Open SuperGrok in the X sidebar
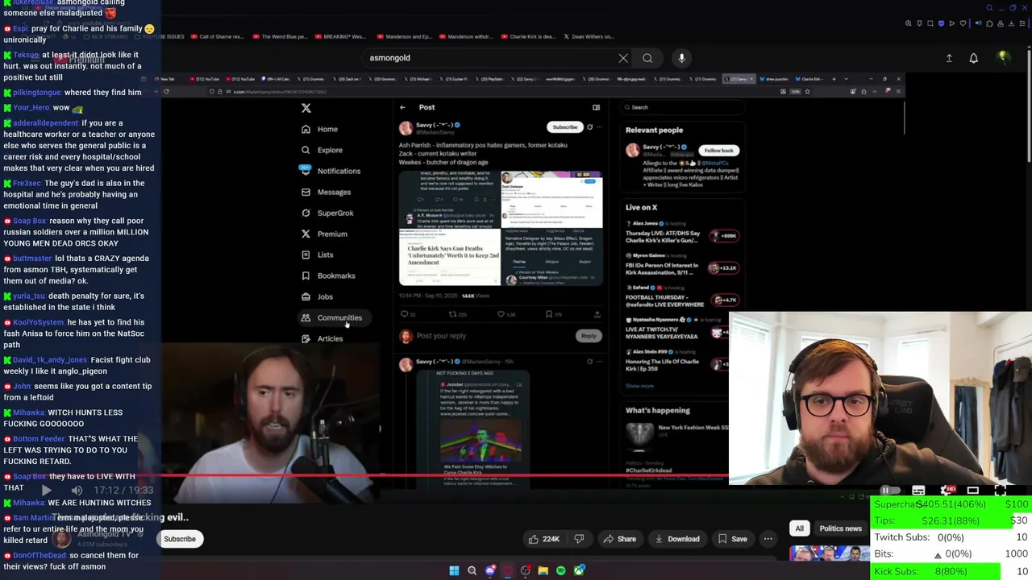Viewport: 1032px width, 580px height. [x=327, y=213]
